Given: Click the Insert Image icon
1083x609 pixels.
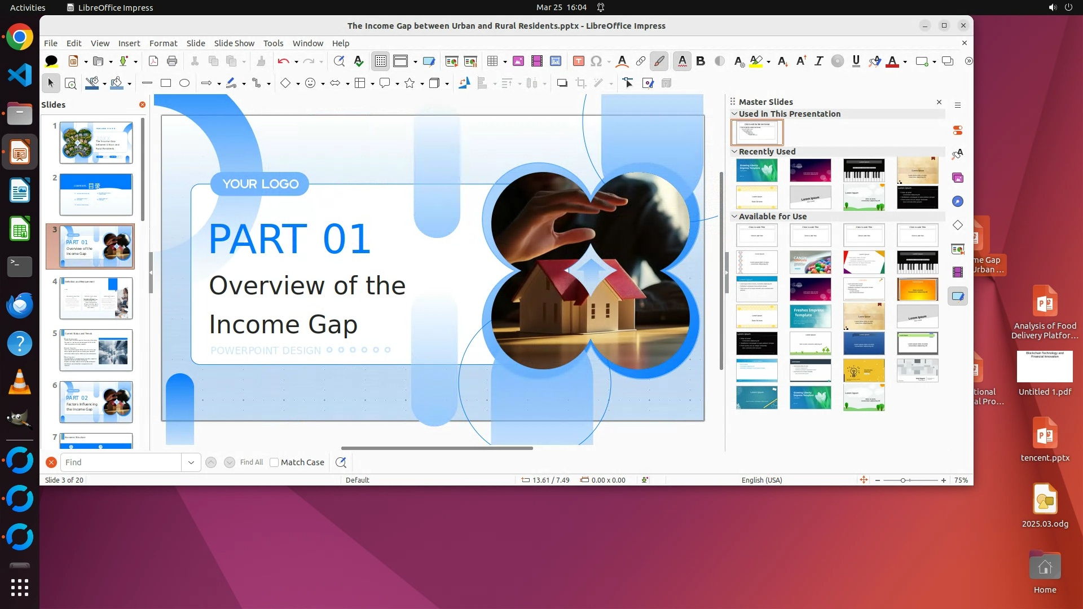Looking at the screenshot, I should [x=518, y=61].
